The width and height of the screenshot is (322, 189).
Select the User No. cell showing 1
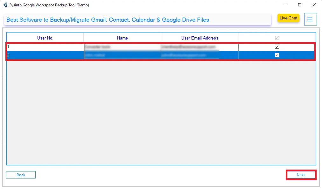pyautogui.click(x=45, y=47)
